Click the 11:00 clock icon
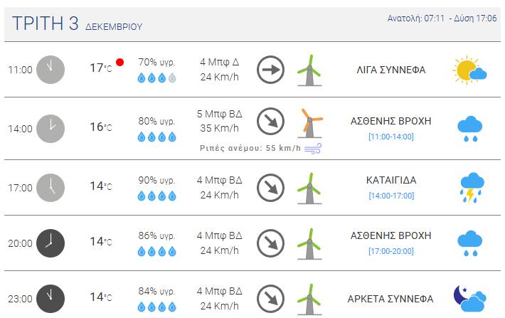Screen dimensions: 505x318 (x=51, y=70)
